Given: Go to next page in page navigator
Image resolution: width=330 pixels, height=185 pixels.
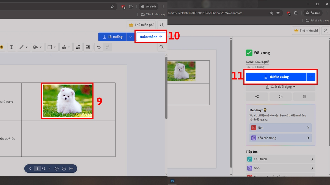Looking at the screenshot, I should coord(49,169).
